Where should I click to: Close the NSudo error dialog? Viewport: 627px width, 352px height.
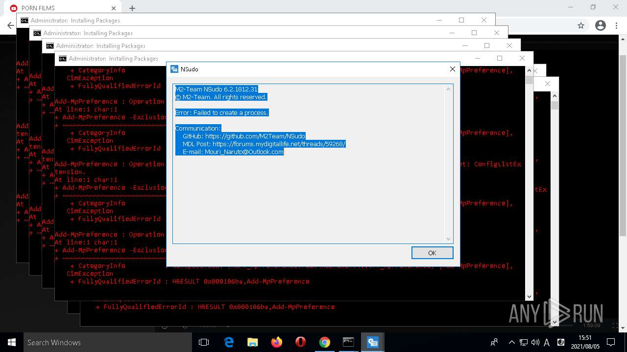(x=453, y=69)
